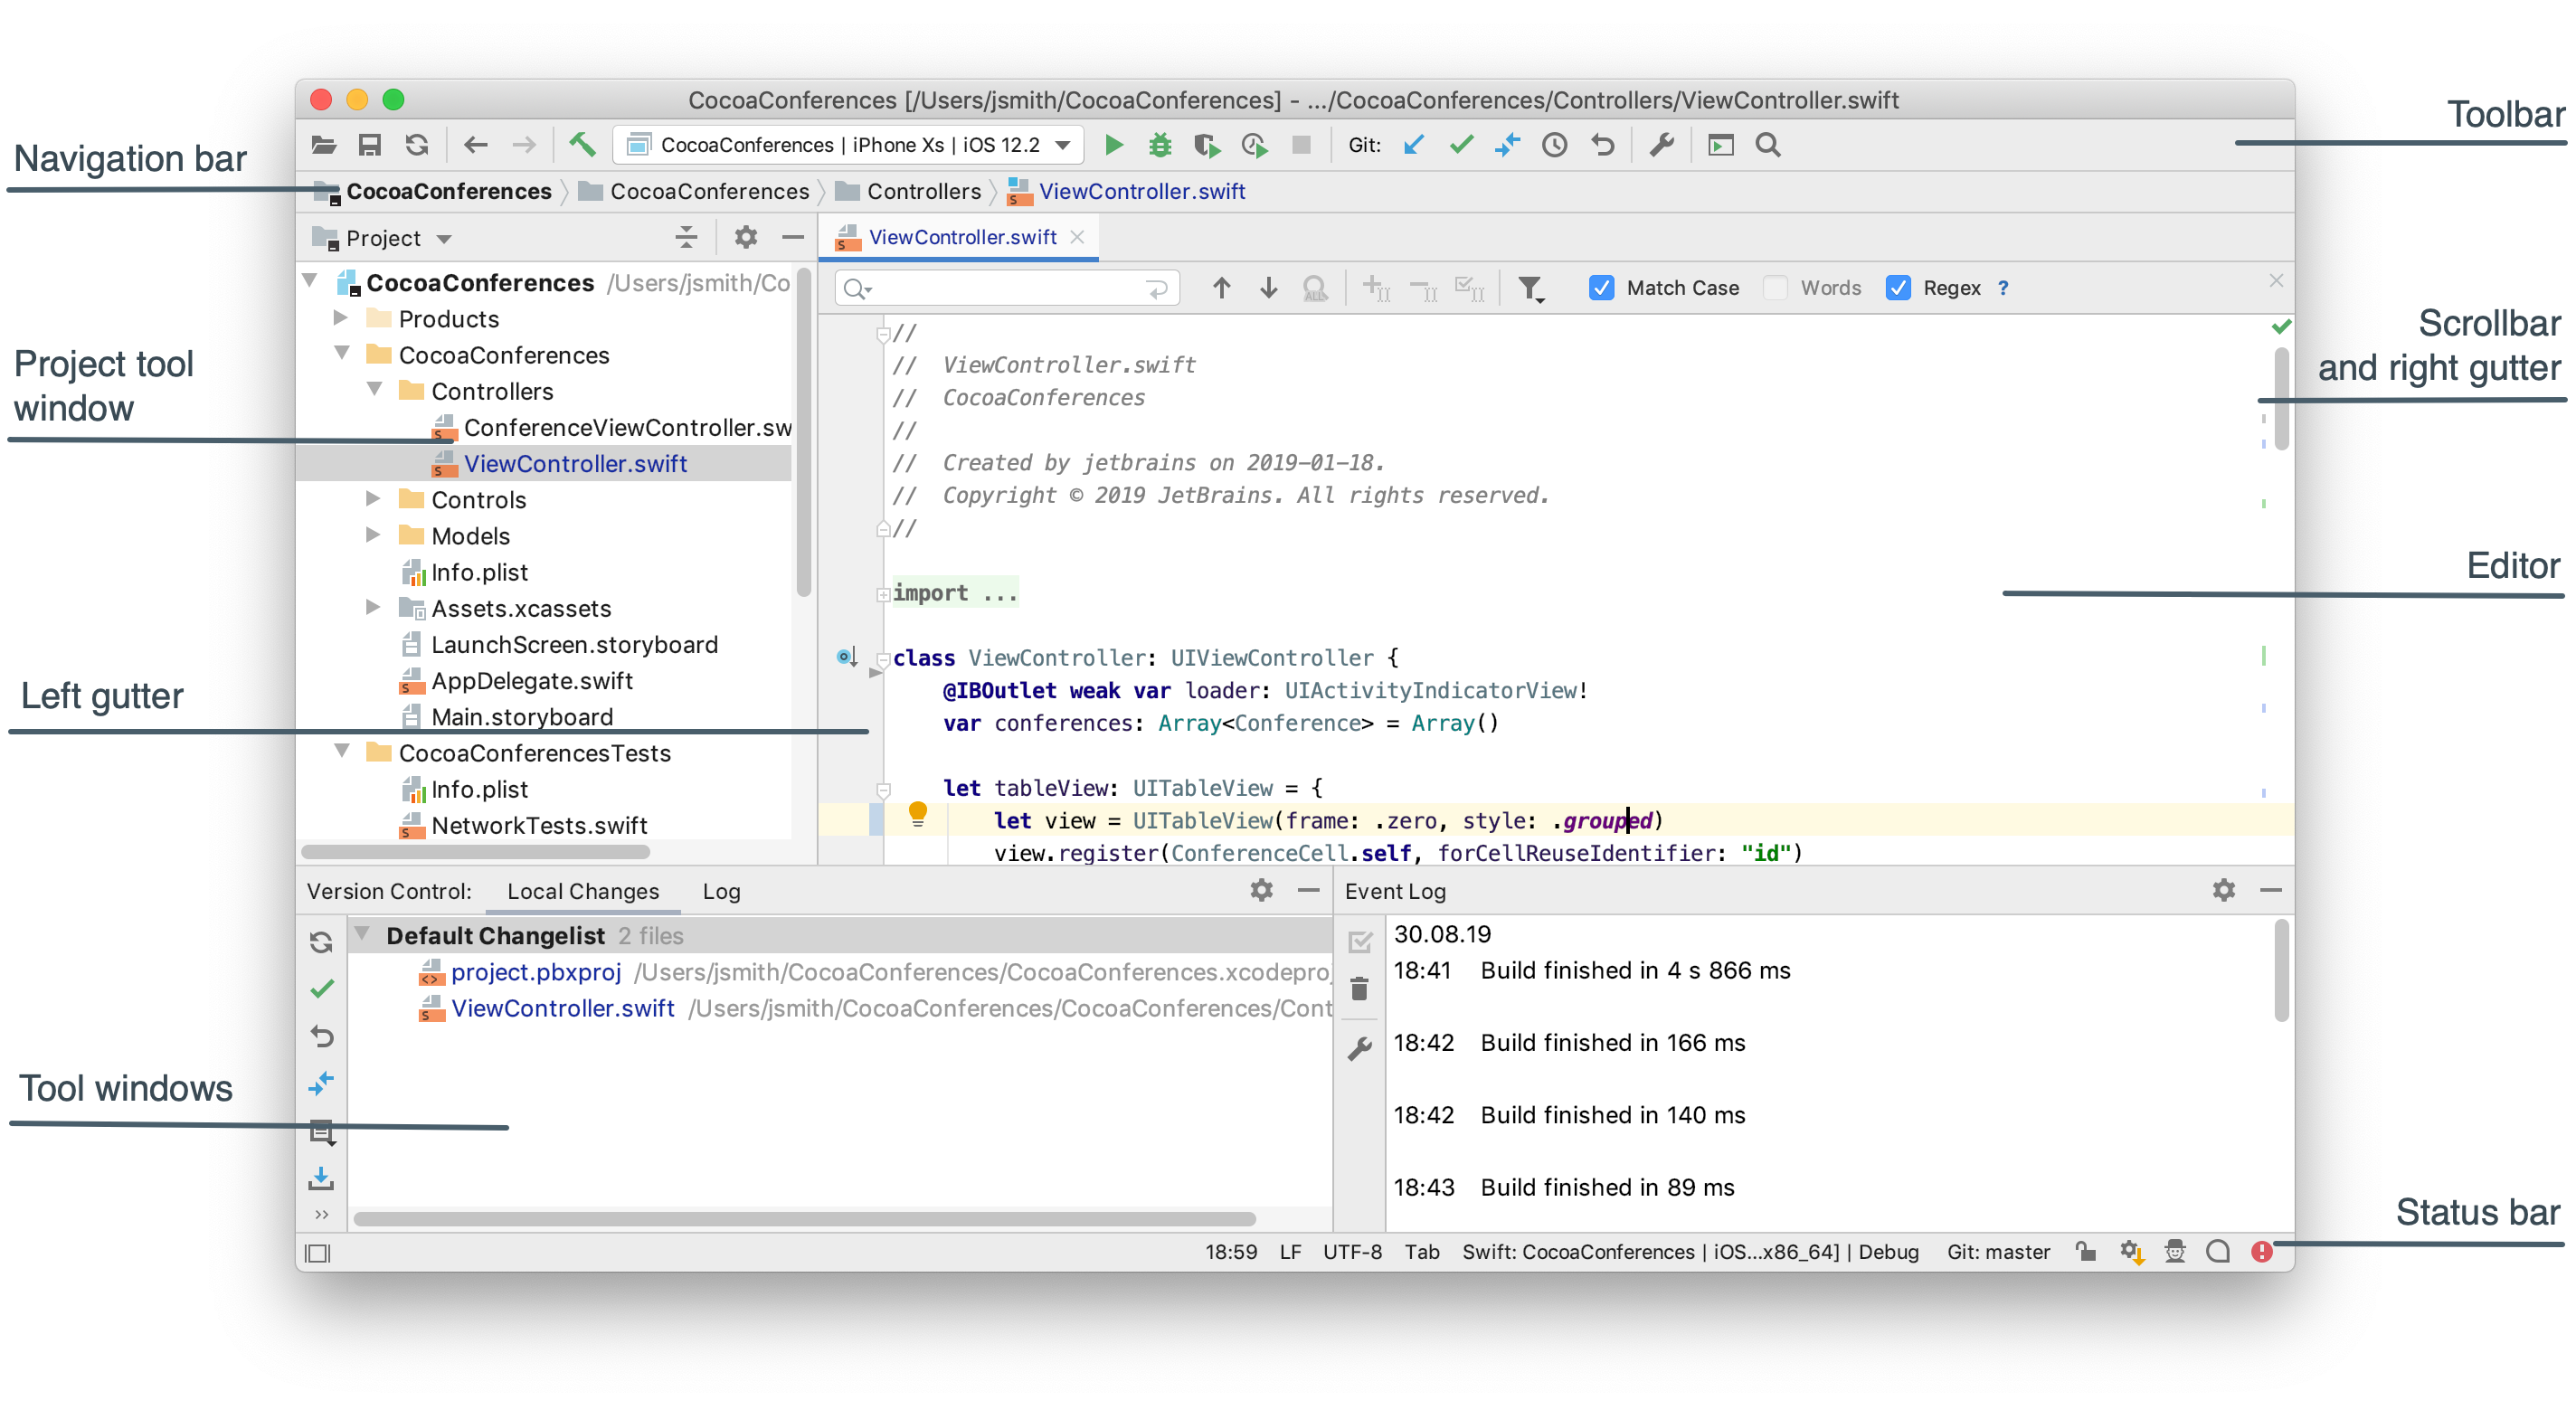
Task: Open Search Everywhere magnifier icon
Action: [1768, 145]
